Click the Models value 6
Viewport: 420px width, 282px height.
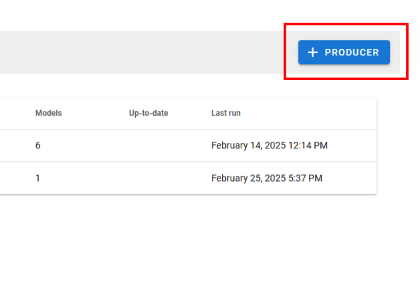click(x=38, y=145)
